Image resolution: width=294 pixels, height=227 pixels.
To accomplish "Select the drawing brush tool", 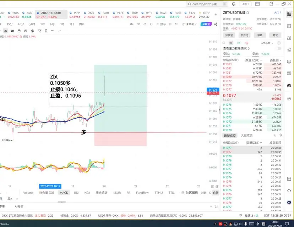I will click(x=5, y=31).
